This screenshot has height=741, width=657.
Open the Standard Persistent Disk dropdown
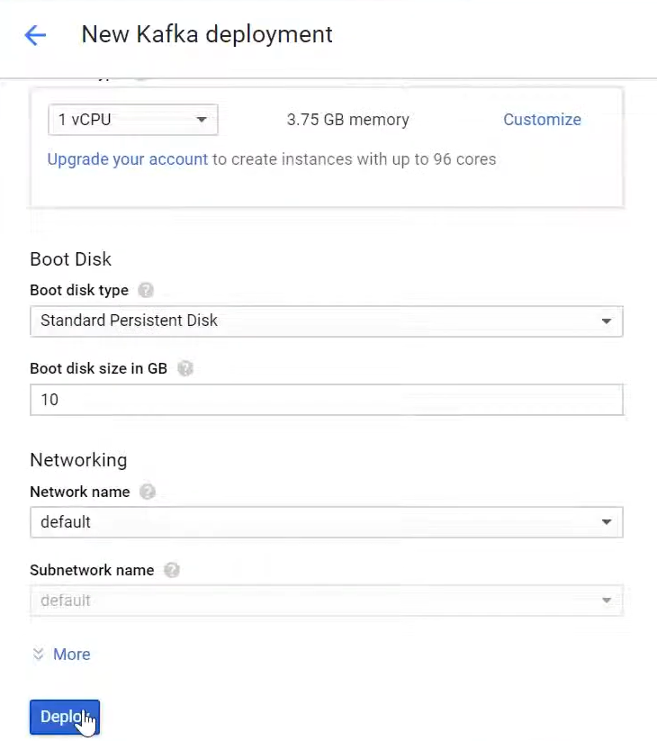point(327,321)
